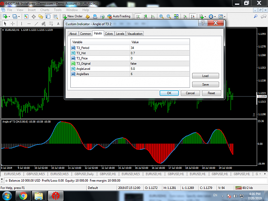Switch chart to Candlesticks mode
This screenshot has height=201, width=268.
tap(145, 17)
